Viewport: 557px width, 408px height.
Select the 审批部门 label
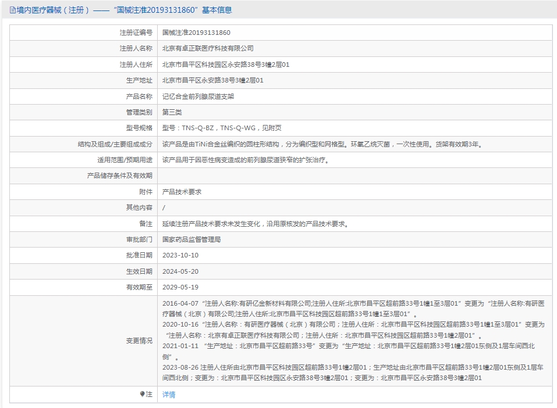click(139, 239)
